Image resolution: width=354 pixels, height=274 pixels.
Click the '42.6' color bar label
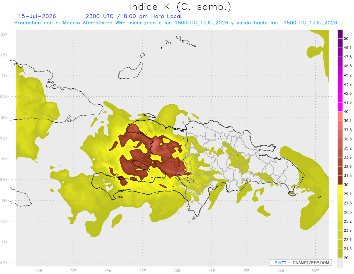348,93
